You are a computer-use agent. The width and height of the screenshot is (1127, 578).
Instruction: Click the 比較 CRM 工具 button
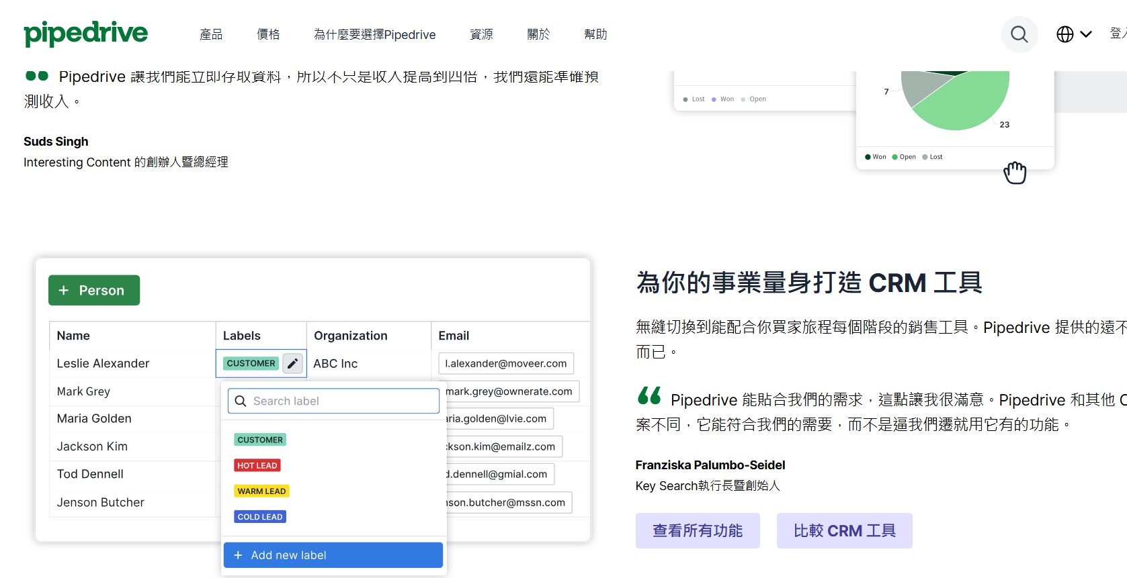click(x=844, y=530)
